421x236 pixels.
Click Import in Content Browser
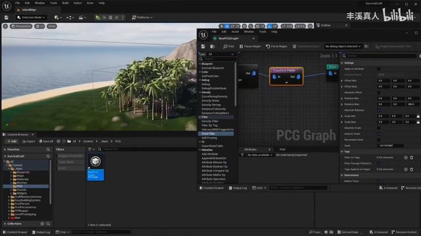click(29, 142)
